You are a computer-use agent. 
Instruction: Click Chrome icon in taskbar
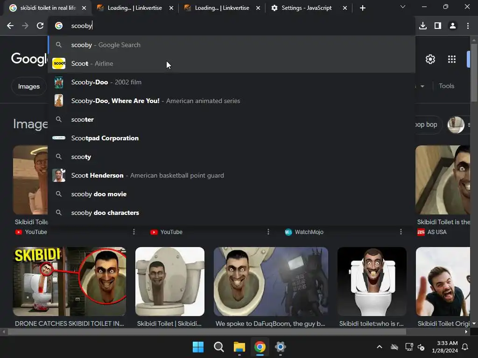260,347
